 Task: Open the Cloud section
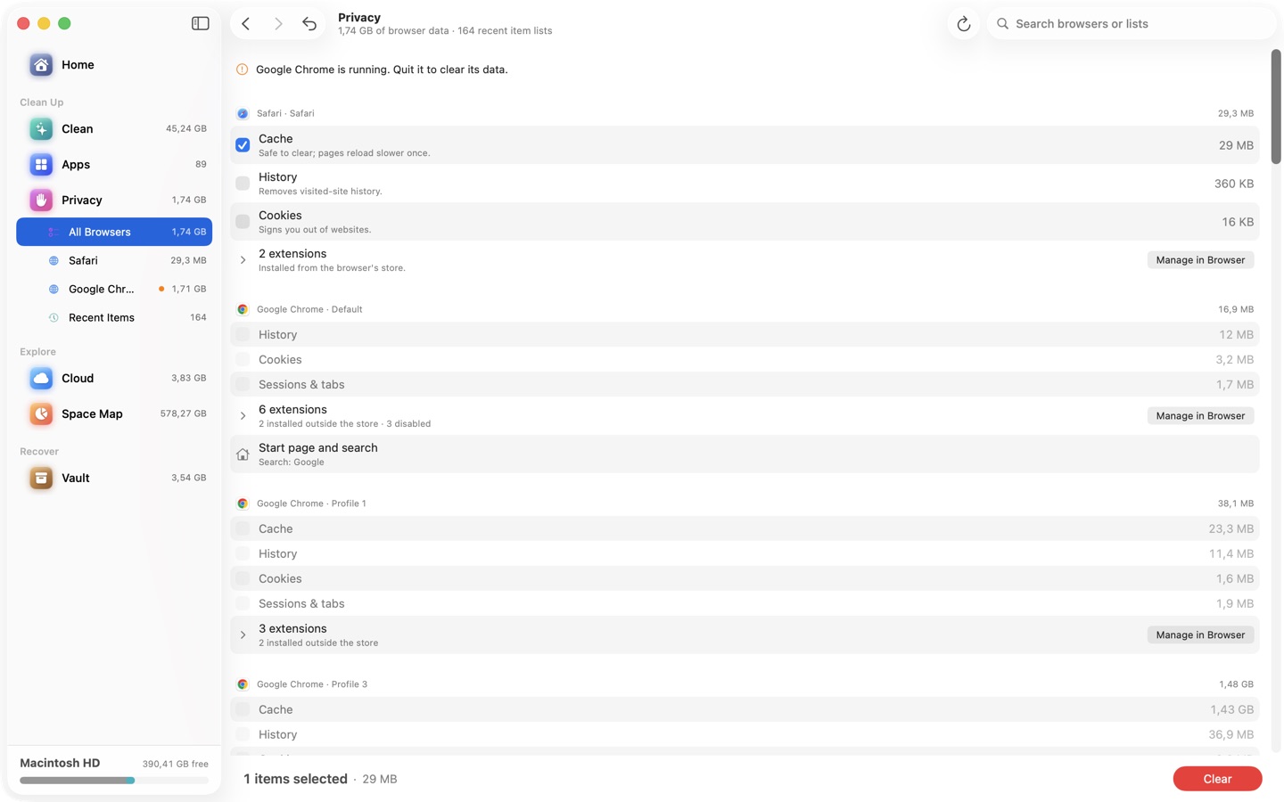pos(114,379)
